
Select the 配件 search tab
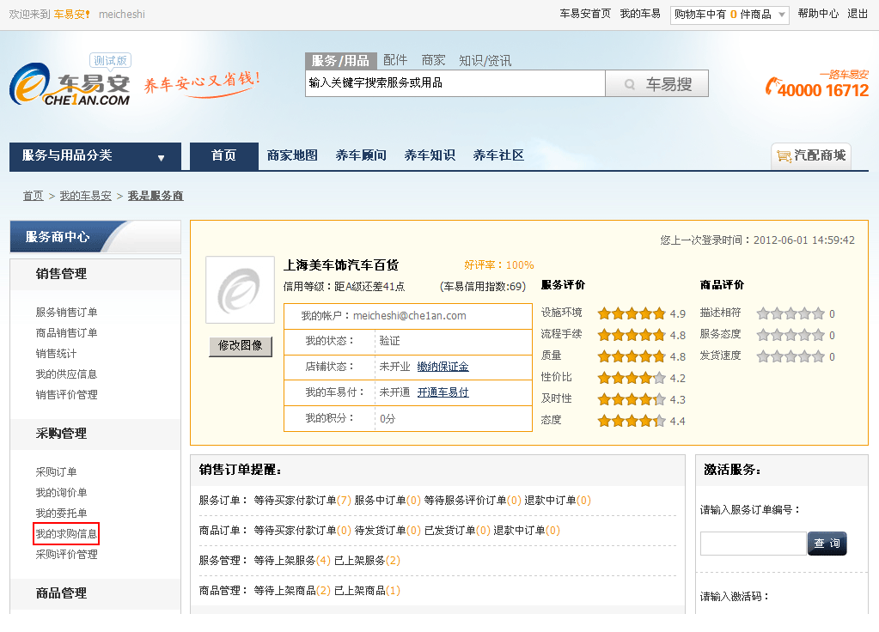(395, 60)
